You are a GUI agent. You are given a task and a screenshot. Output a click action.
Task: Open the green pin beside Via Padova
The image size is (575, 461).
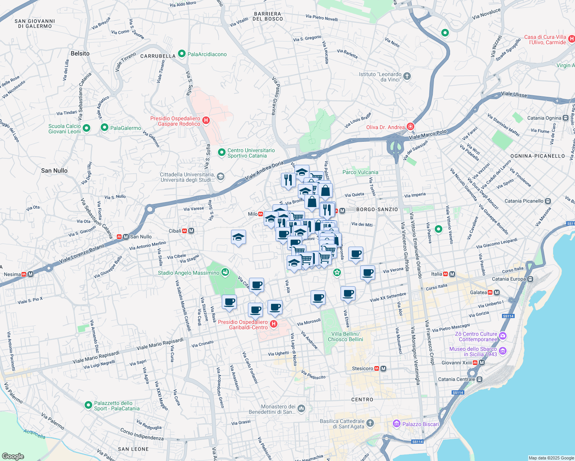coord(439,229)
